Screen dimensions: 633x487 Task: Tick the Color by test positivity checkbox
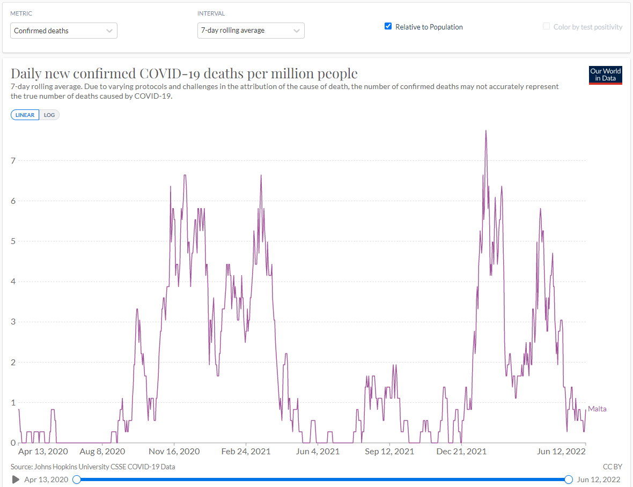pyautogui.click(x=546, y=26)
